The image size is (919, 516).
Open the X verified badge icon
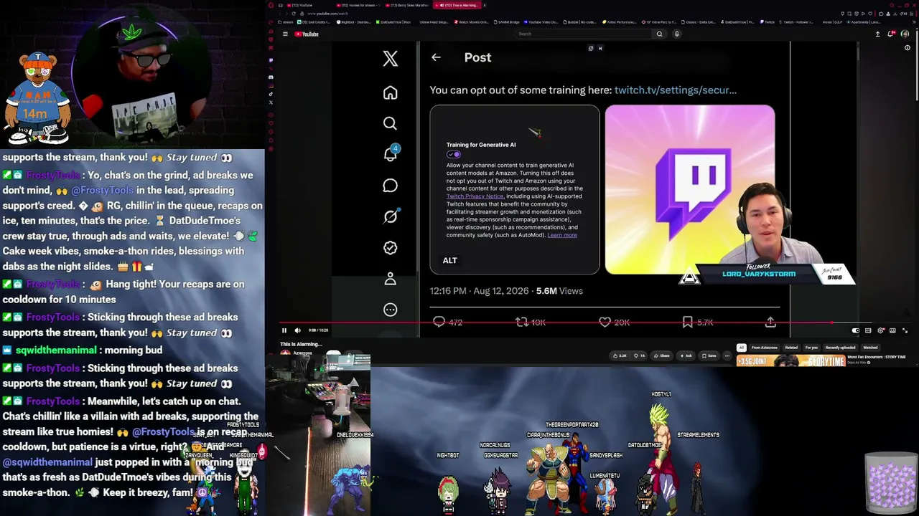click(x=390, y=247)
